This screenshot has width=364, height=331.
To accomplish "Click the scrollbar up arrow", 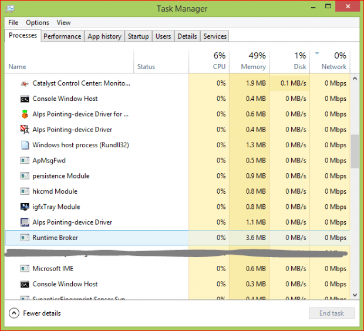I will point(355,79).
